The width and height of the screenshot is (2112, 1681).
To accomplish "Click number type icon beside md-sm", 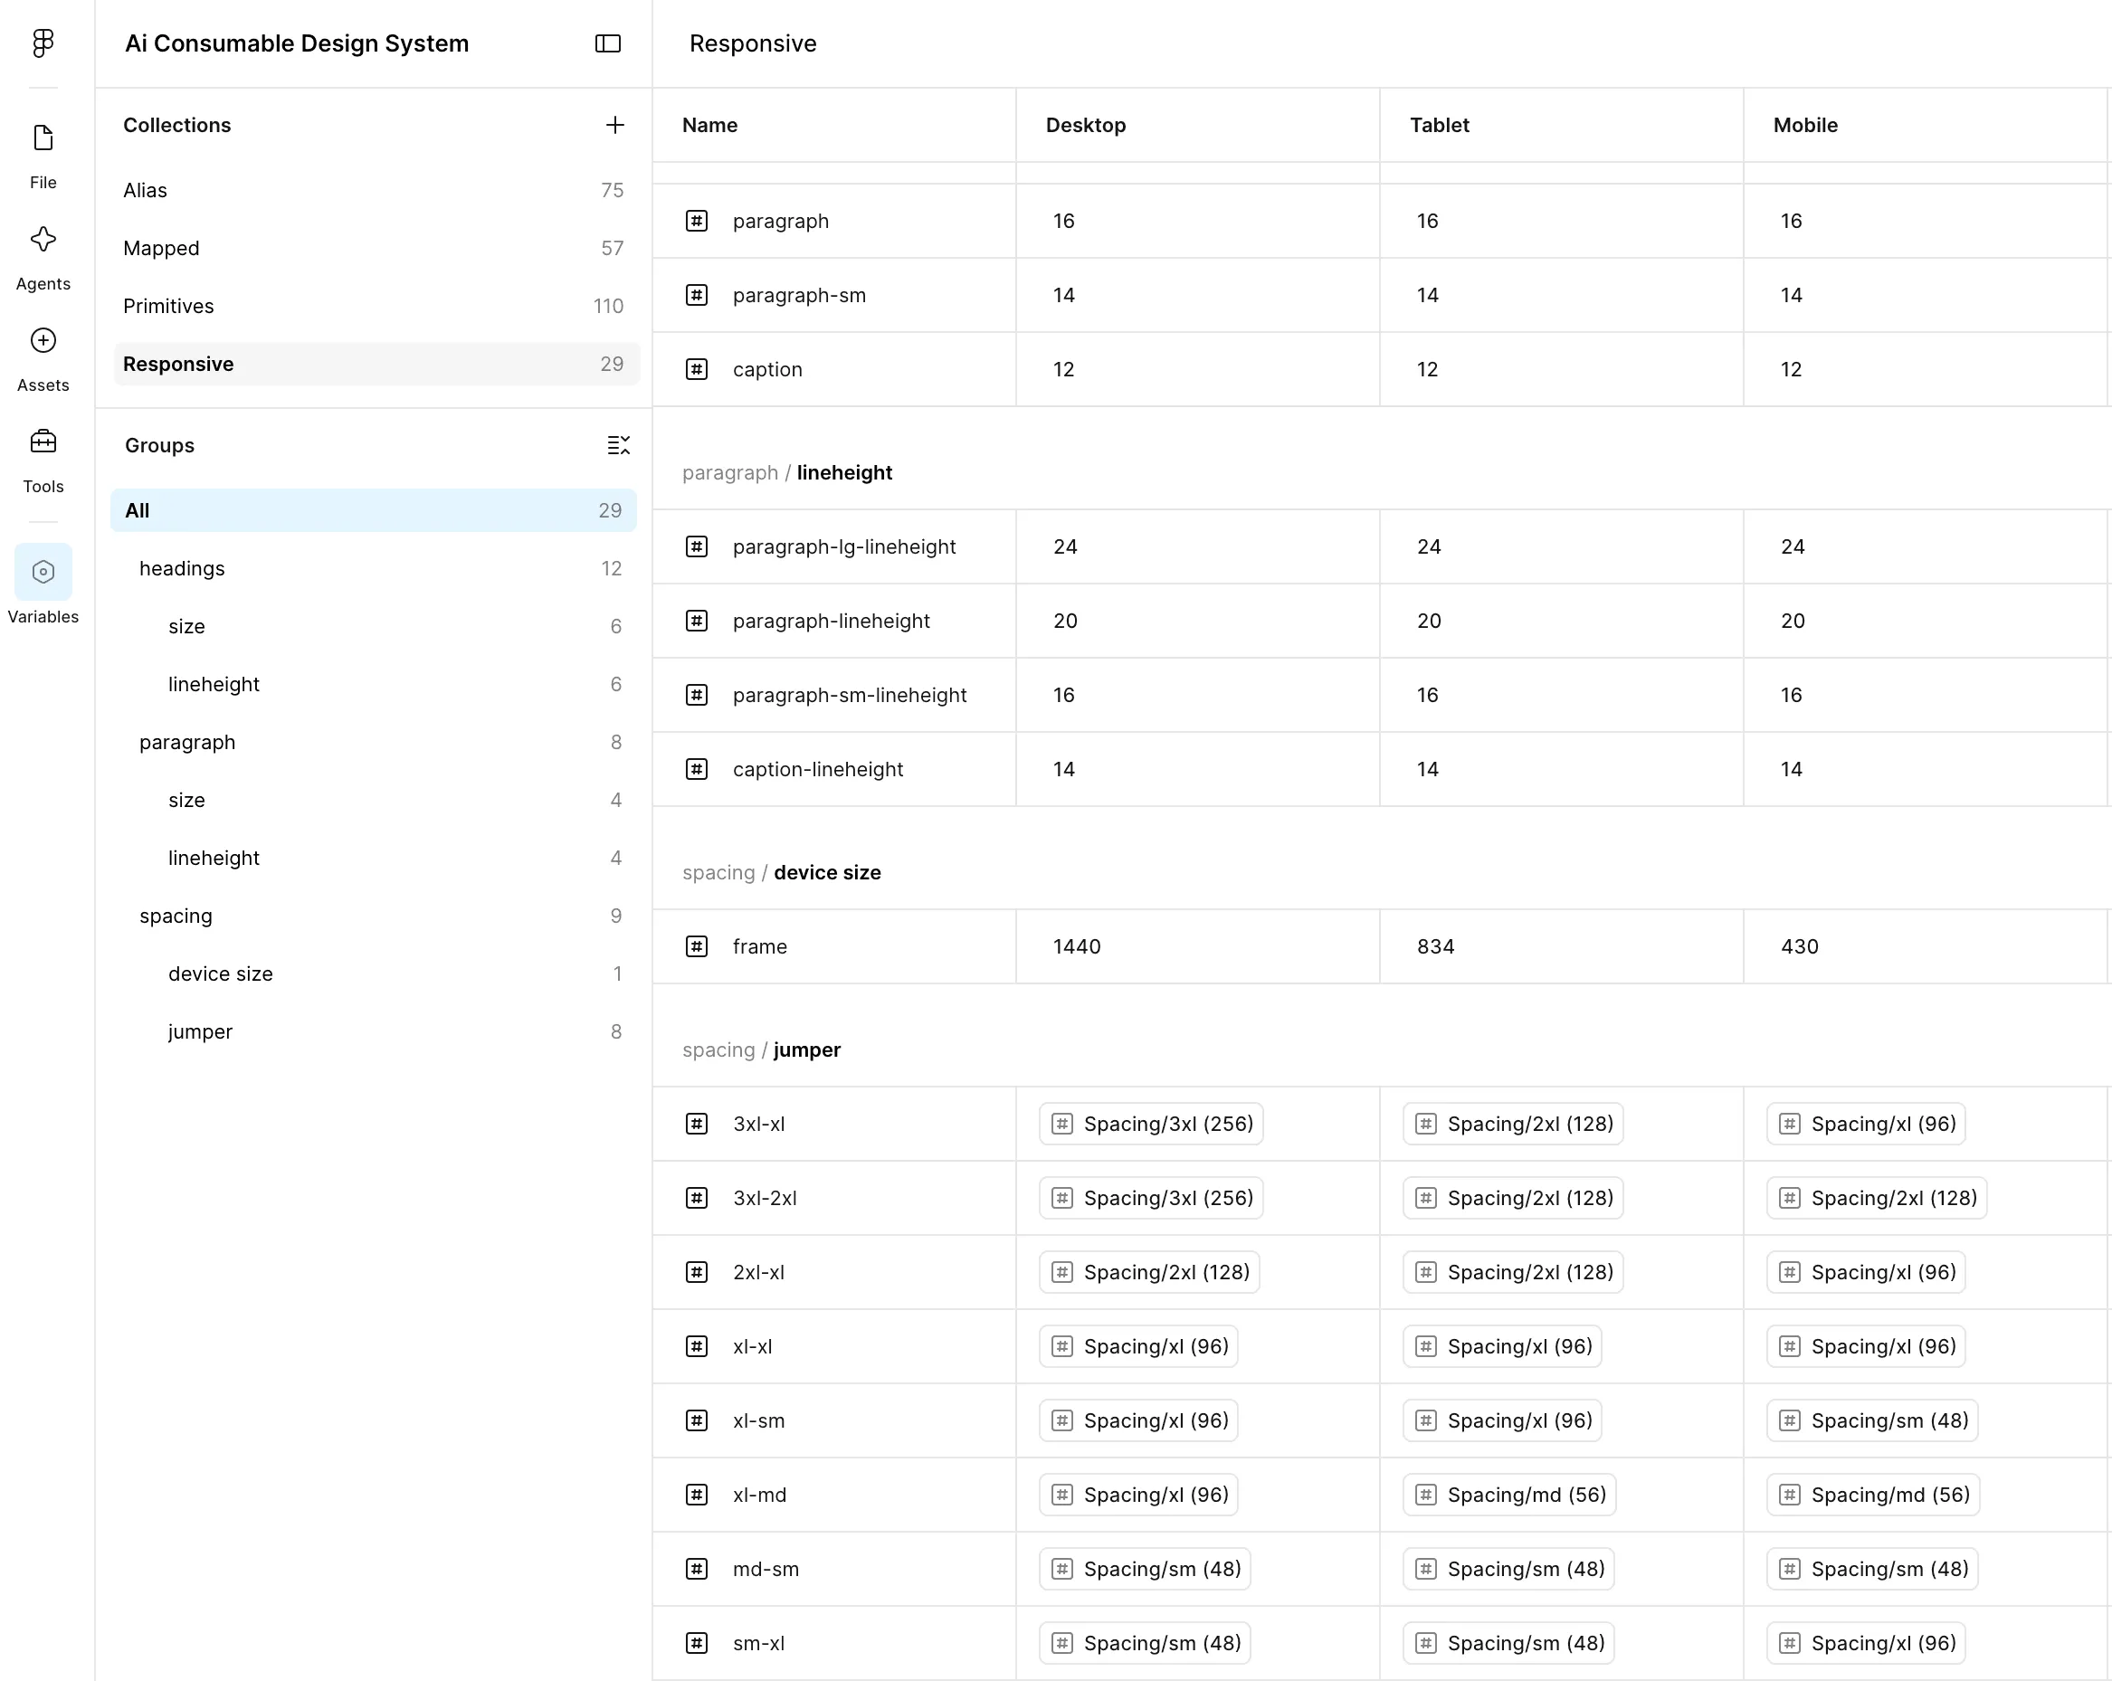I will [x=697, y=1570].
